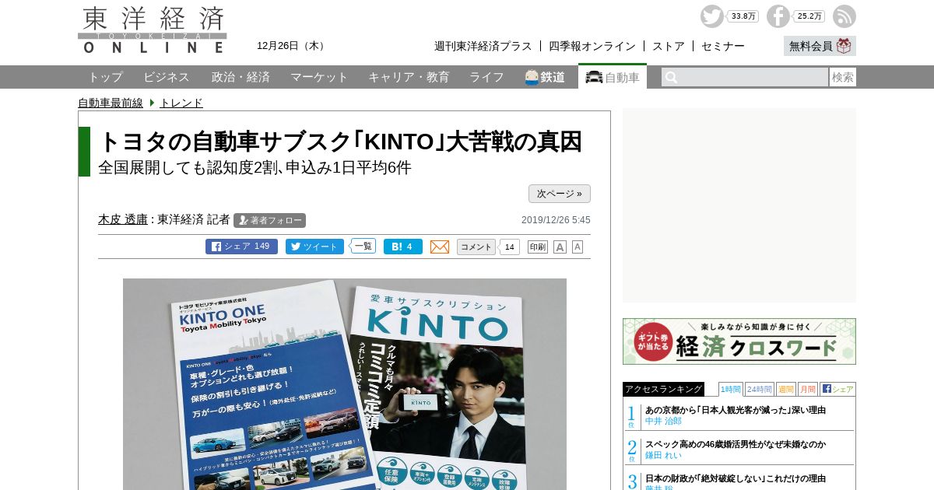Click the comment count 14
Screen dimensions: 934x490
[x=509, y=247]
